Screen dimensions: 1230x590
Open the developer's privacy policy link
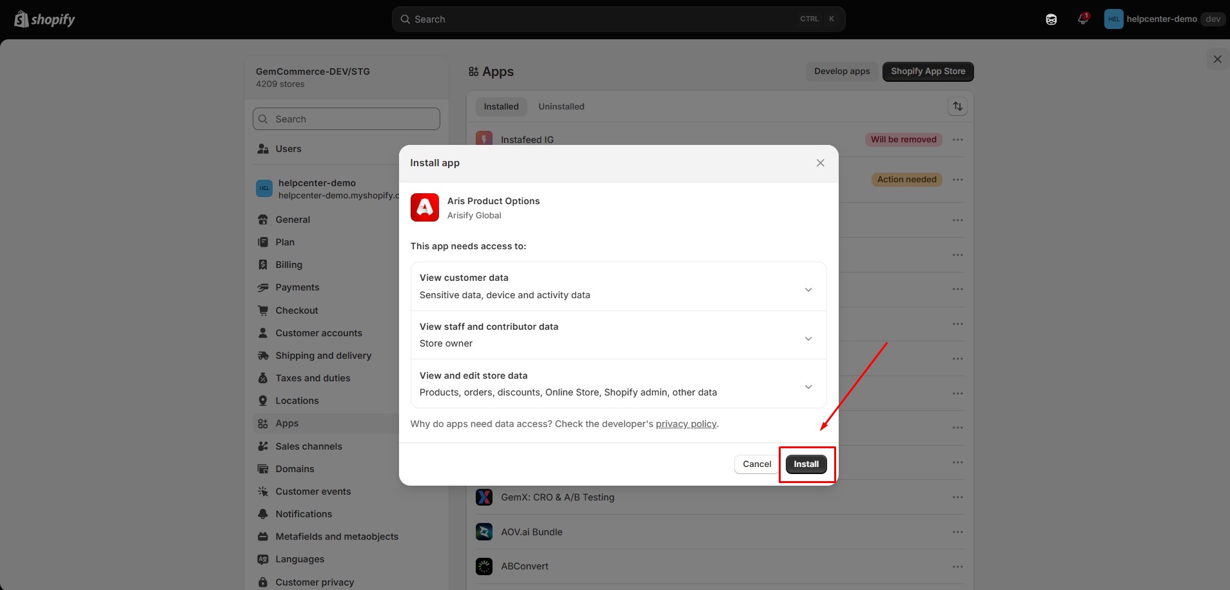pos(686,424)
